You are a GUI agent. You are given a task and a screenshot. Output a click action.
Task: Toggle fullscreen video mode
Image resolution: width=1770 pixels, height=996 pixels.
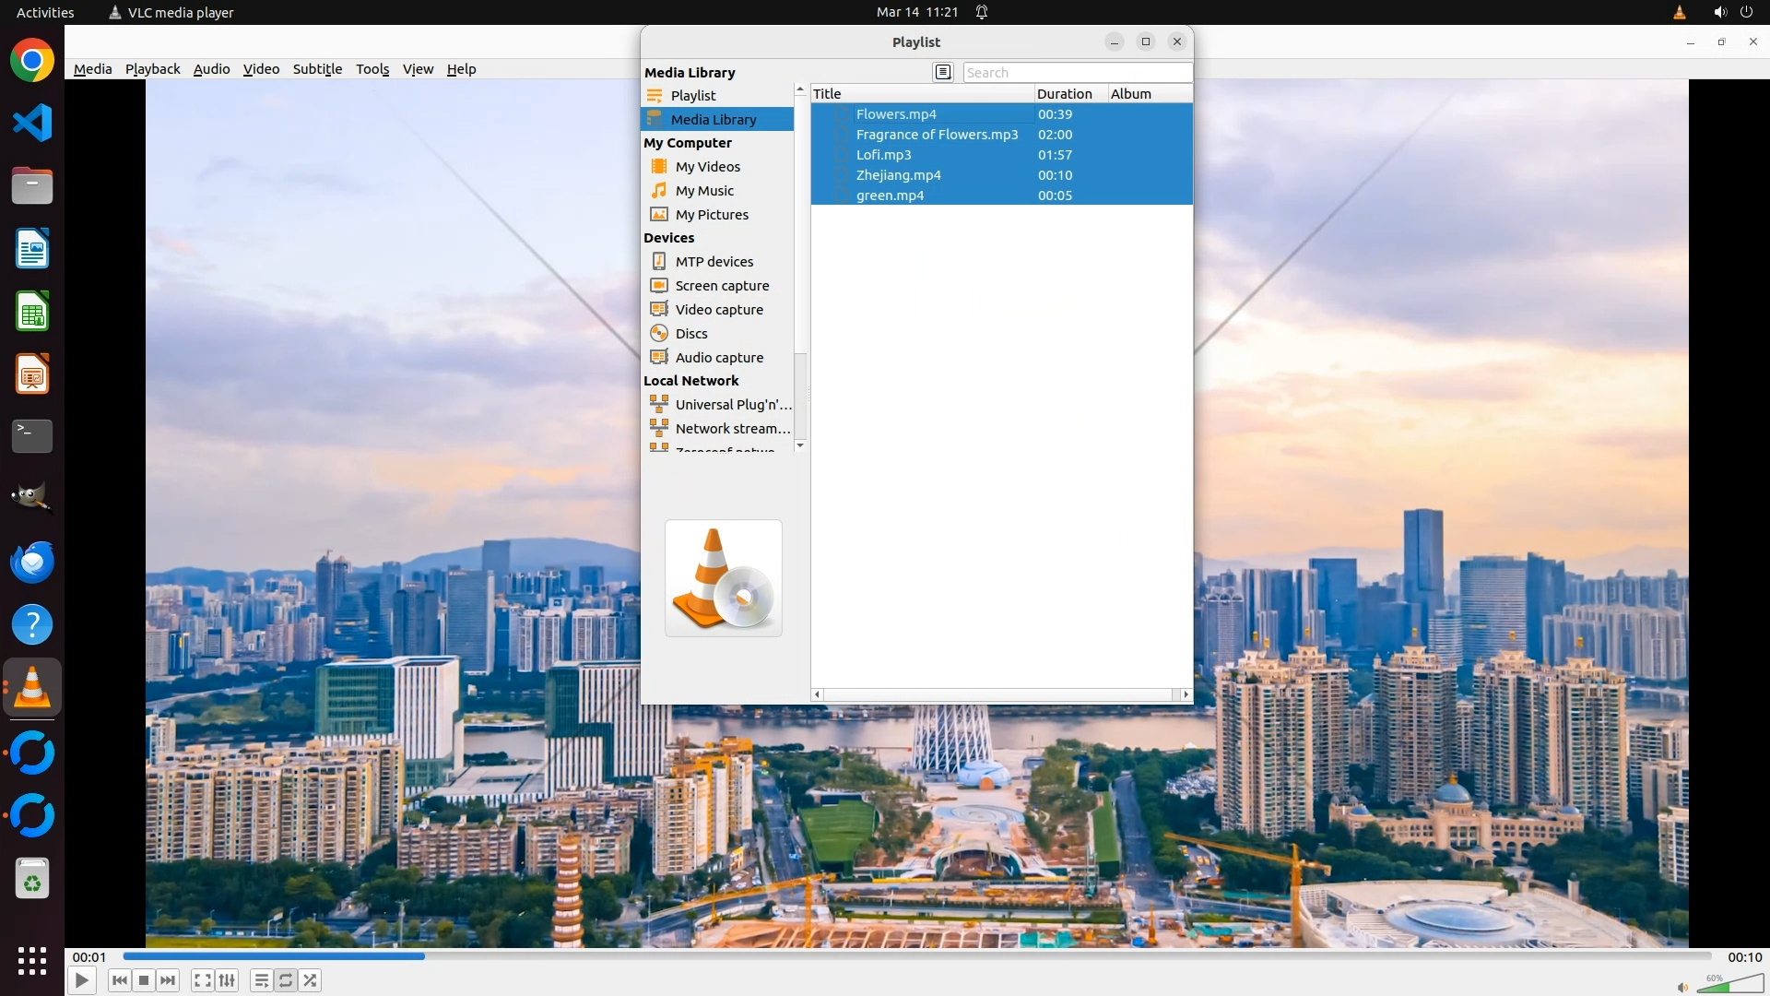pos(203,980)
